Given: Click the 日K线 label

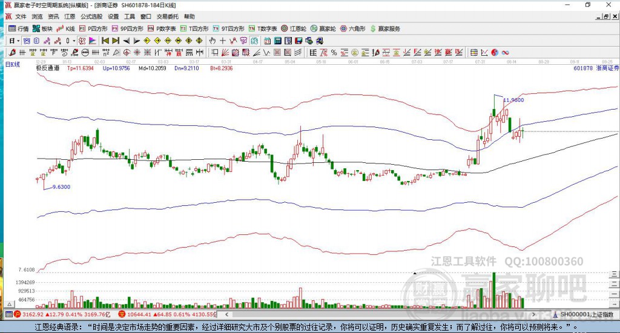Looking at the screenshot, I should (x=13, y=64).
